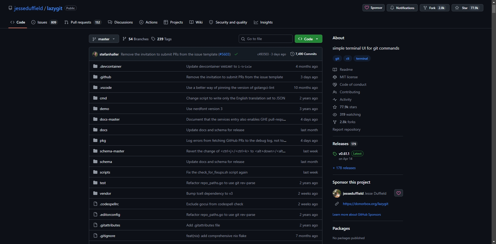Click the tag icon beside v0.61.1
The width and height of the screenshot is (496, 244).
click(335, 154)
